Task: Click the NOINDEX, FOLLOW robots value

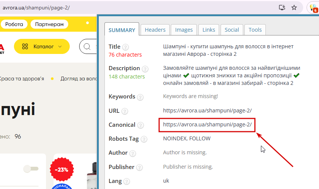Action: (187, 138)
